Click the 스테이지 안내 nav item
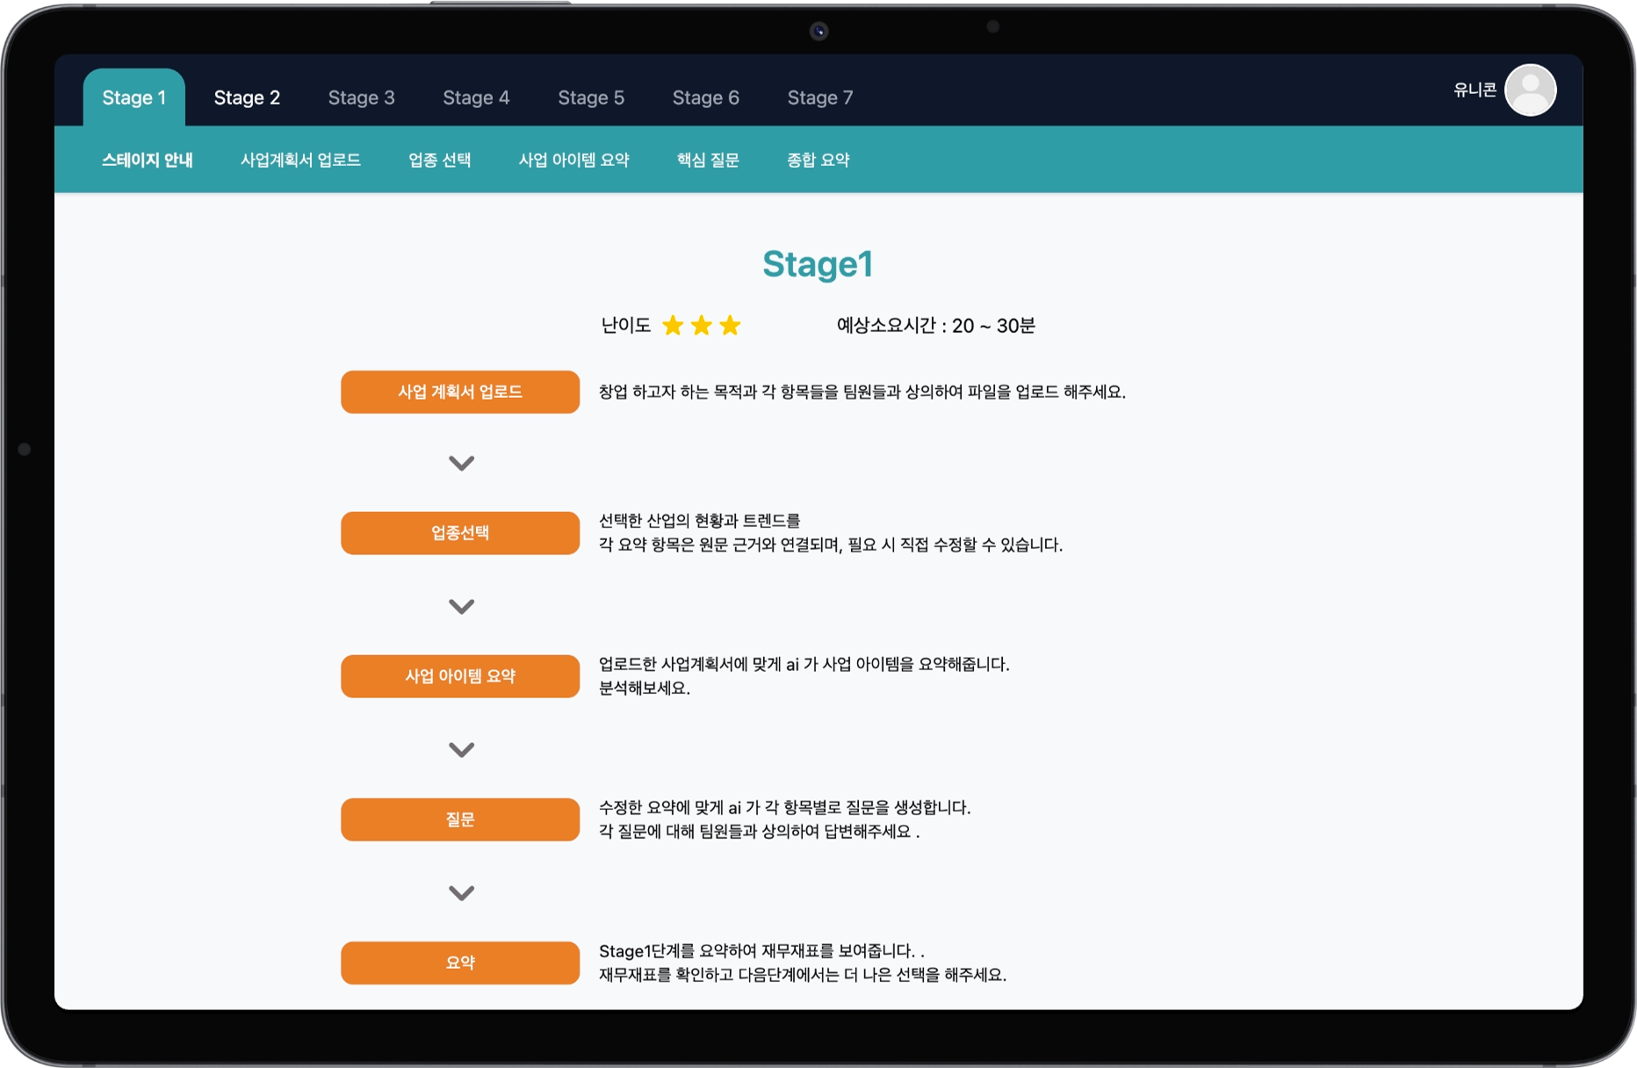This screenshot has height=1068, width=1637. click(148, 160)
